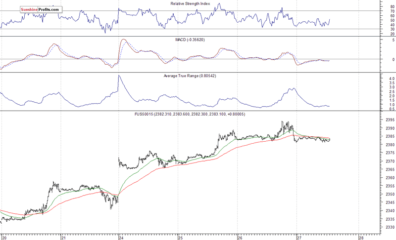396x240 pixels.
Task: Click the MACD (-0.35620) indicator label
Action: (x=189, y=40)
